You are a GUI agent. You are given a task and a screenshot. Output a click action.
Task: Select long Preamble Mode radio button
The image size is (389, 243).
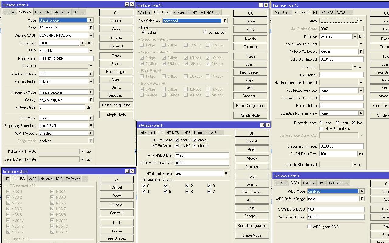321,123
